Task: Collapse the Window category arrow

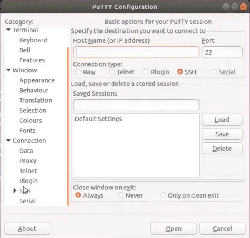Action: click(x=8, y=70)
